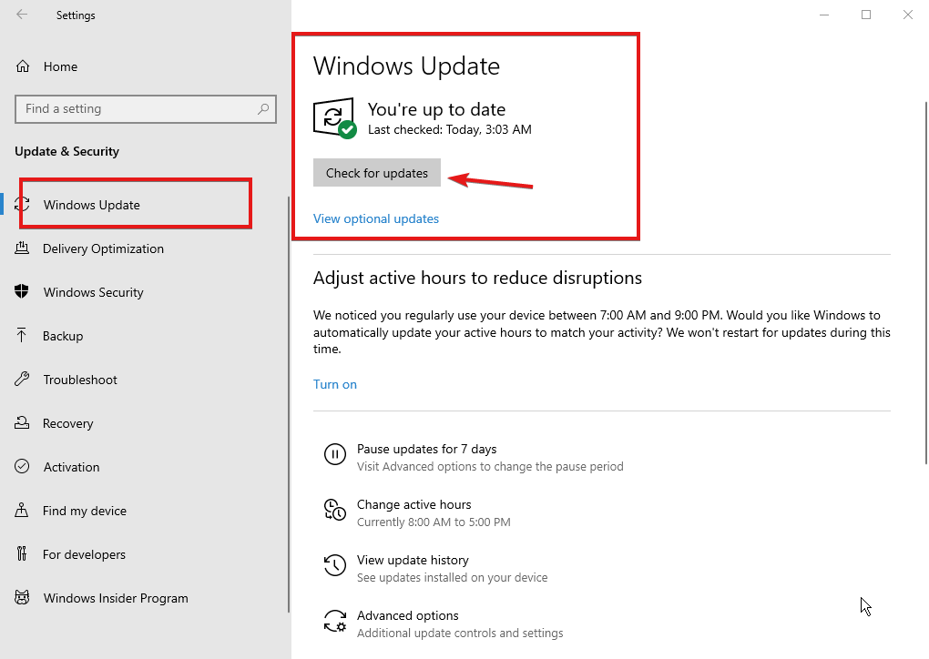Screen dimensions: 929x659
Task: Click the Advanced options gear icon
Action: (335, 622)
